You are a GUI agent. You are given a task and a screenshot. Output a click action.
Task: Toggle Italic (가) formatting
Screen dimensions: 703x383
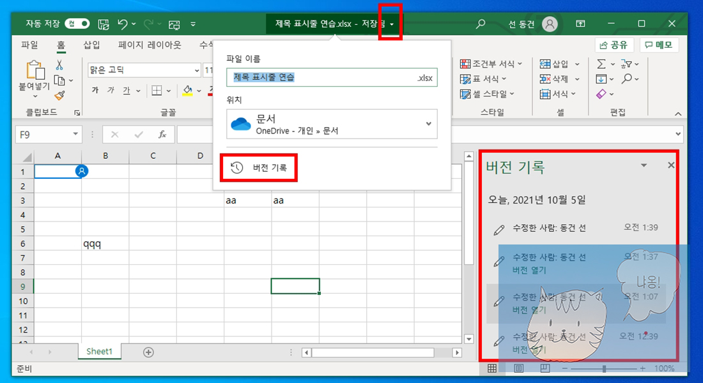111,91
